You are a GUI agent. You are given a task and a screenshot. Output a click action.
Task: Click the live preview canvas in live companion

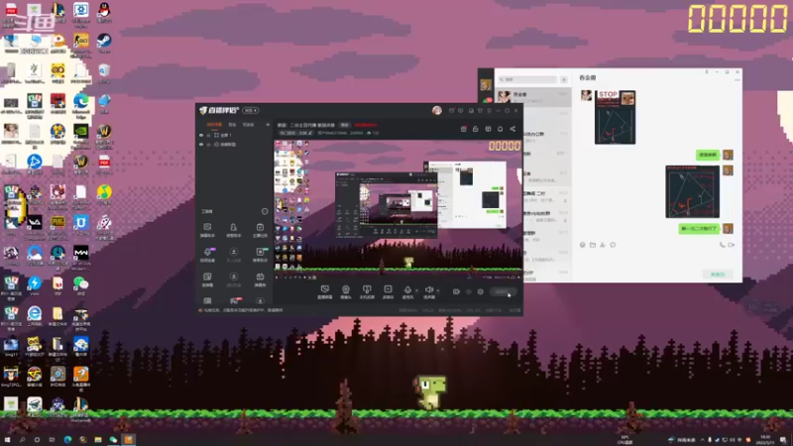[x=398, y=210]
